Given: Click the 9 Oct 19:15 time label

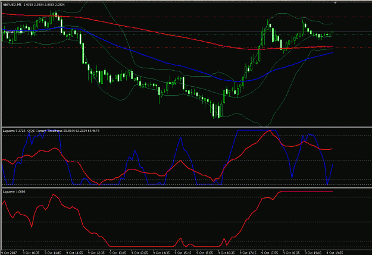Looking at the screenshot, I should coord(313,253).
